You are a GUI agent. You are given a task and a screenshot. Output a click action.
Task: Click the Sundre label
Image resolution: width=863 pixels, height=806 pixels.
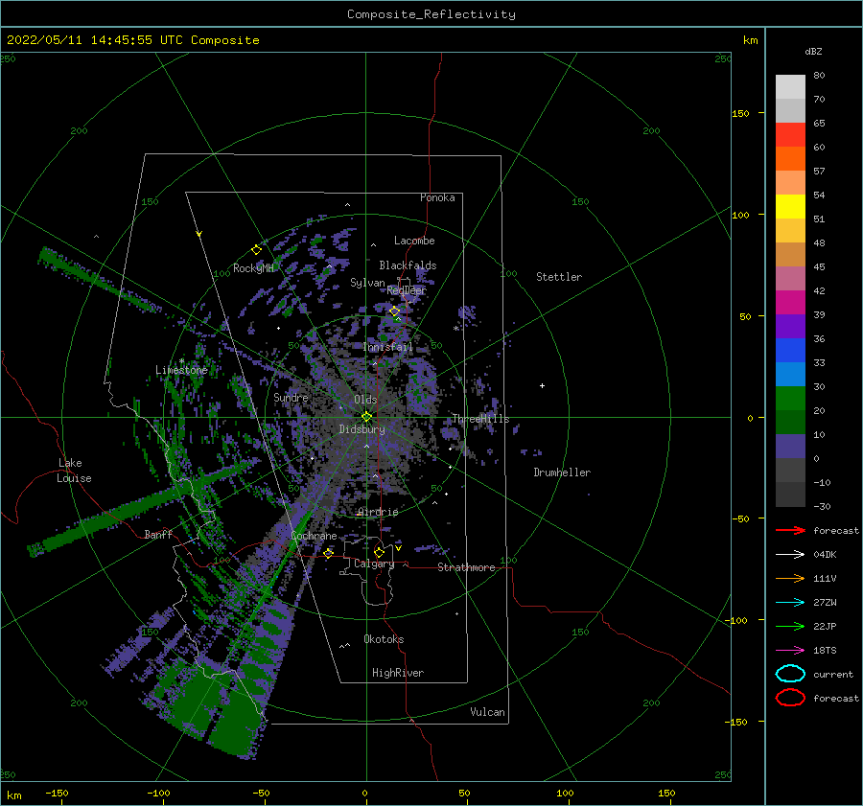(291, 397)
